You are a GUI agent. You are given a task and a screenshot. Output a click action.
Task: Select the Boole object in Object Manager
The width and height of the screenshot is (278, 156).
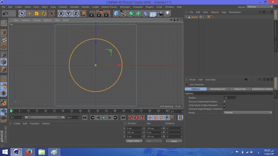(194, 17)
